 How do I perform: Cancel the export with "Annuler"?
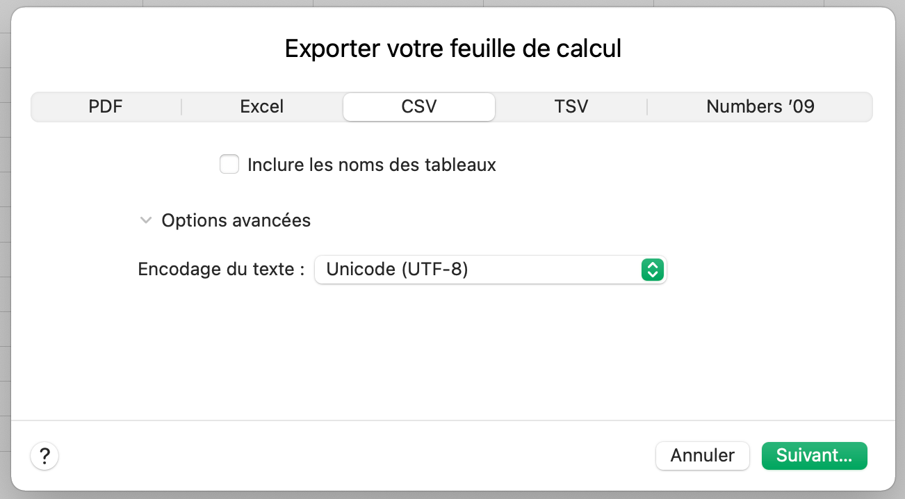(702, 455)
